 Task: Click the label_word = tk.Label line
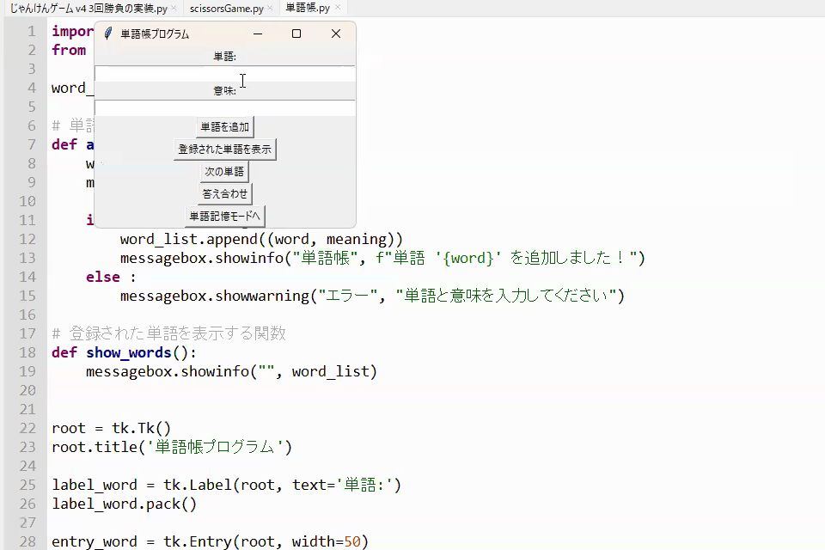click(x=226, y=486)
